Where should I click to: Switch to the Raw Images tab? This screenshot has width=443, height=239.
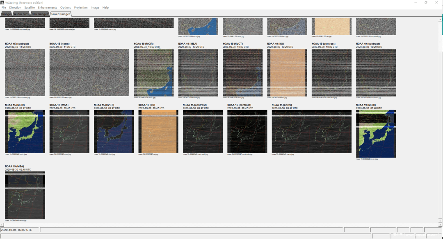[x=40, y=14]
